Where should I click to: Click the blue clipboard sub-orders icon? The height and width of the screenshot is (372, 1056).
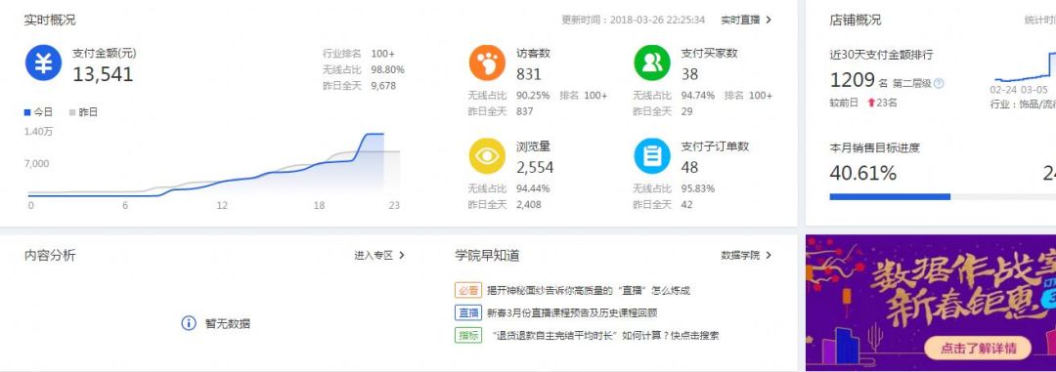tap(652, 156)
